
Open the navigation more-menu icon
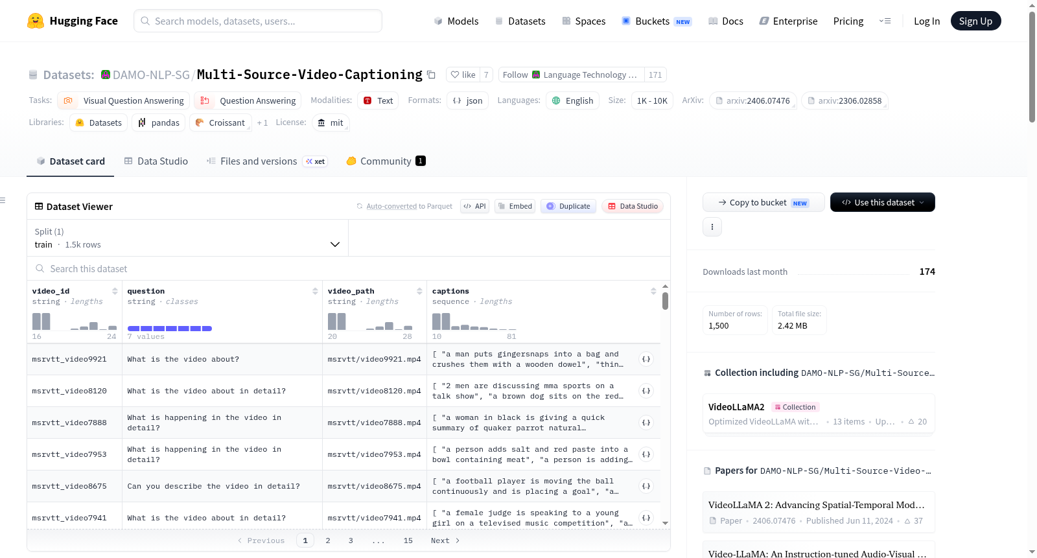coord(885,21)
